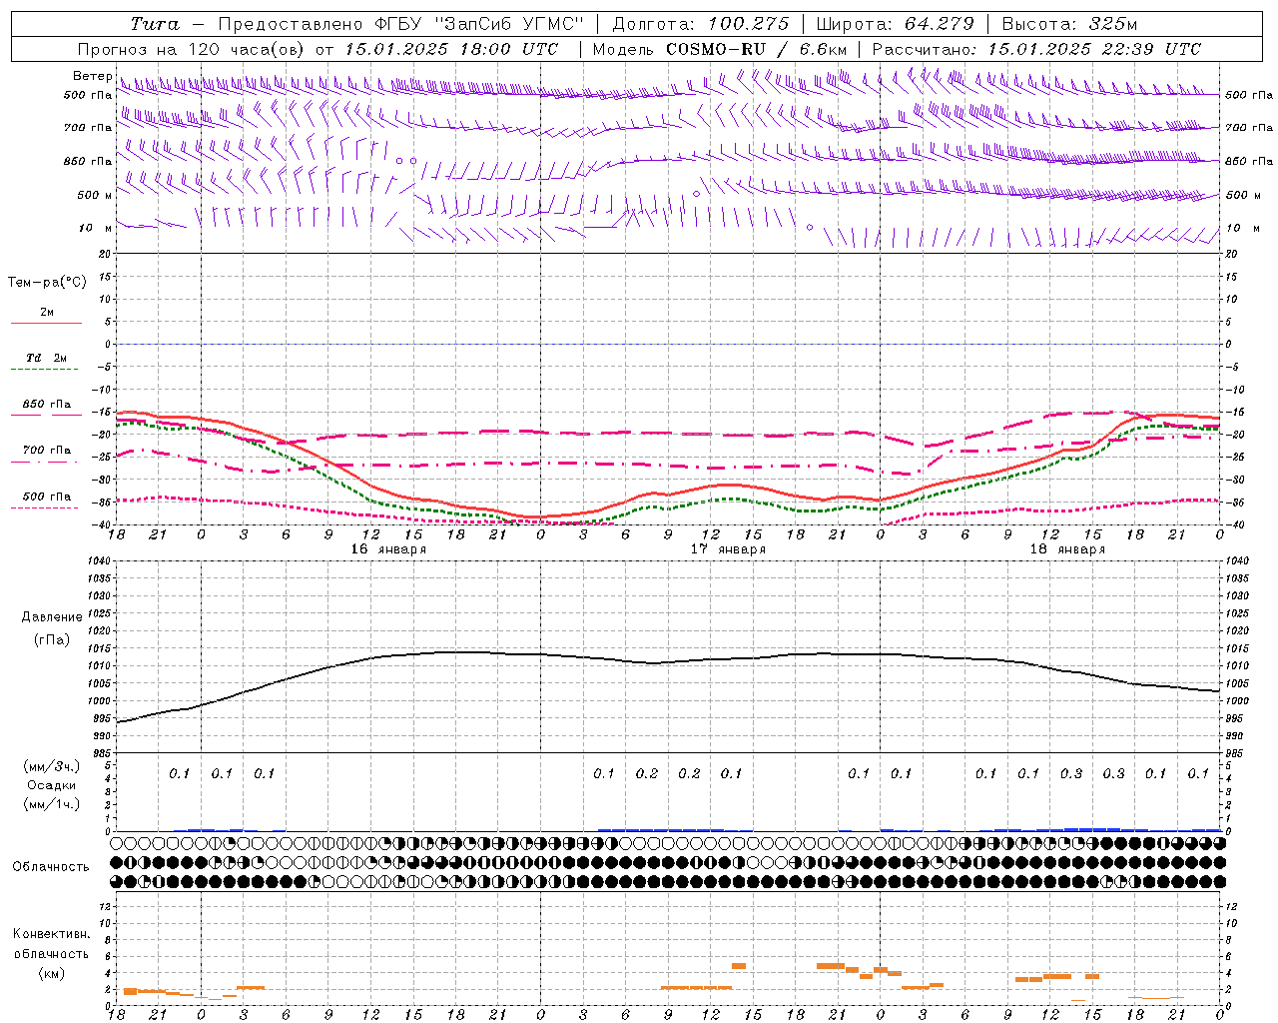
Task: Click the "(км)" unit under convective cloudiness
Action: [x=52, y=972]
